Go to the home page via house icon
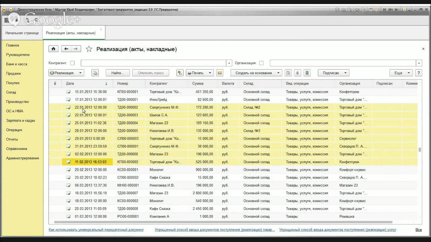431x242 pixels. pos(54,49)
